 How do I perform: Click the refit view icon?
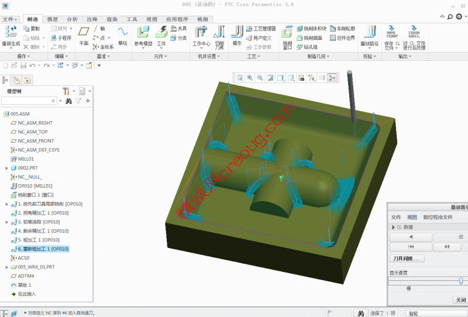240,78
